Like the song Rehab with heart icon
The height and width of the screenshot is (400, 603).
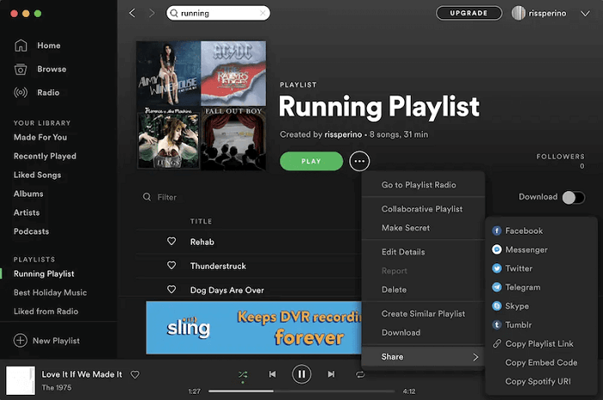171,241
